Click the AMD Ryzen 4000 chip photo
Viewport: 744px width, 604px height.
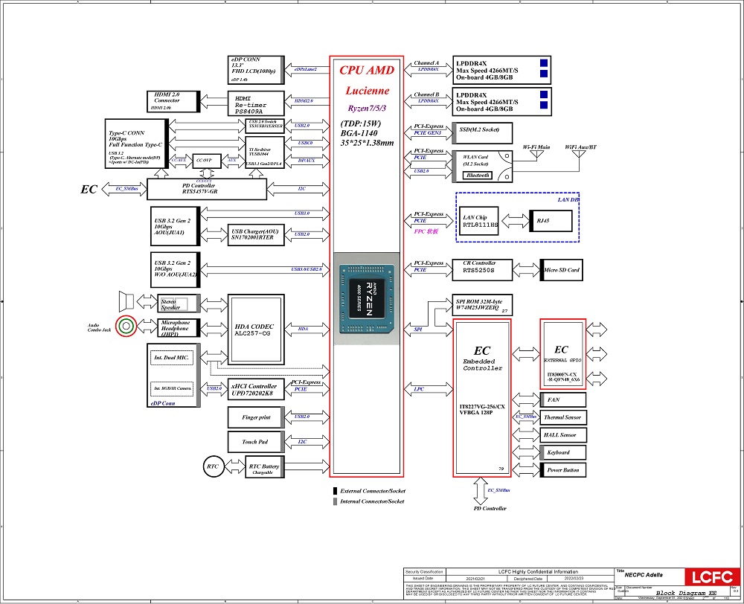click(366, 298)
